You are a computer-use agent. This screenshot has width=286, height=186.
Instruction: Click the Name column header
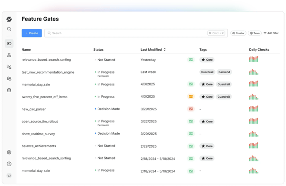click(26, 50)
